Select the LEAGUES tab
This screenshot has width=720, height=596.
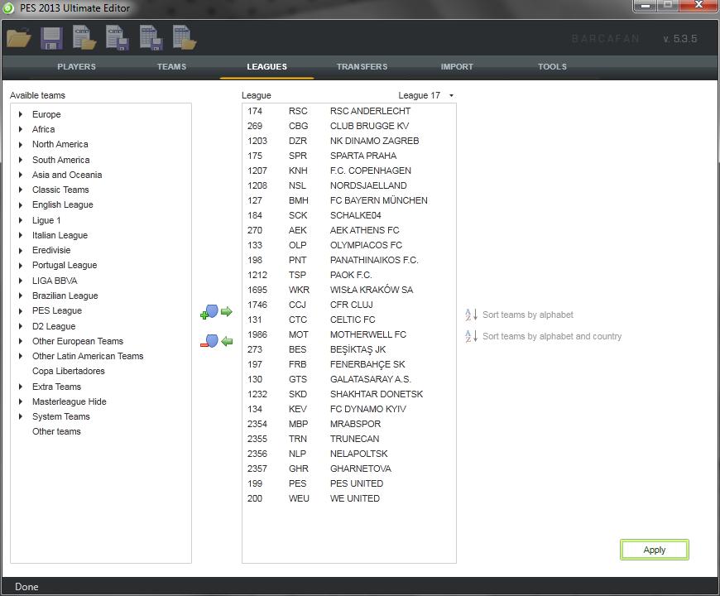coord(266,66)
